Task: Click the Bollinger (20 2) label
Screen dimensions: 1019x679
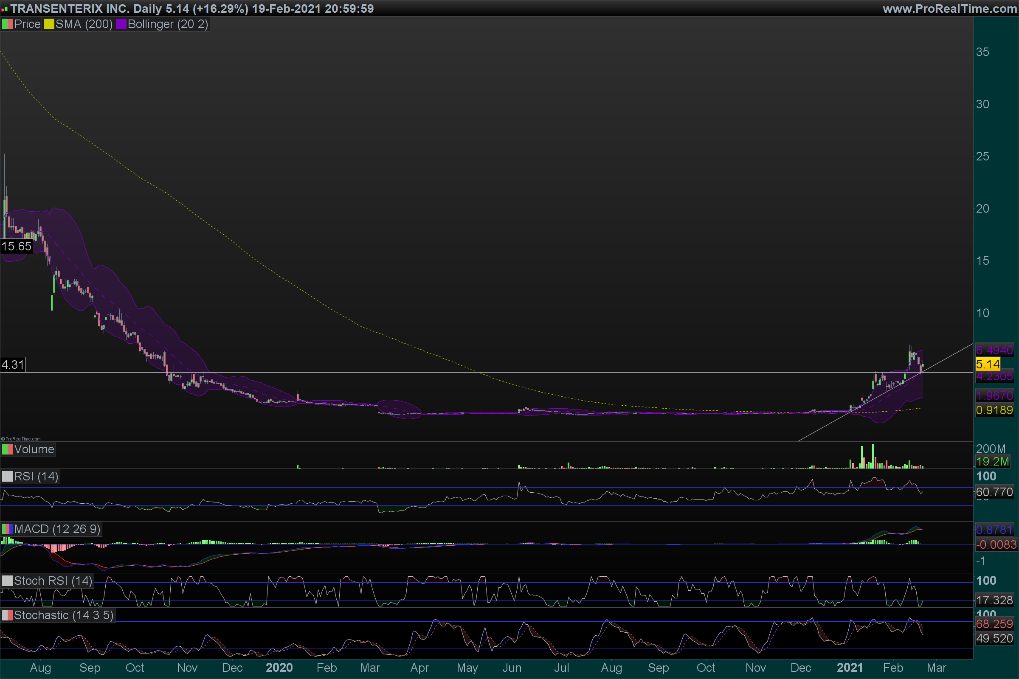Action: [168, 24]
